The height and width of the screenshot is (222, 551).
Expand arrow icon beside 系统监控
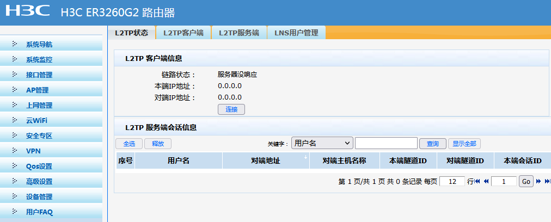tap(14, 59)
